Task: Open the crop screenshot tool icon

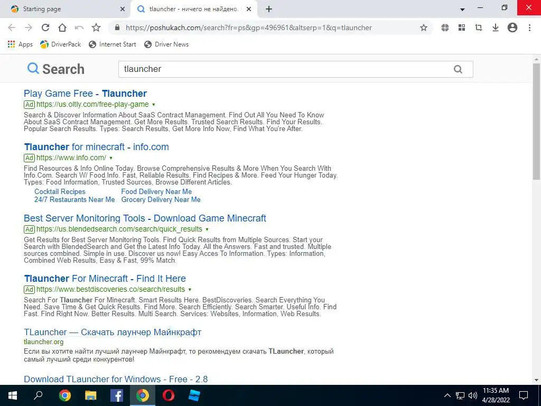Action: pyautogui.click(x=479, y=27)
